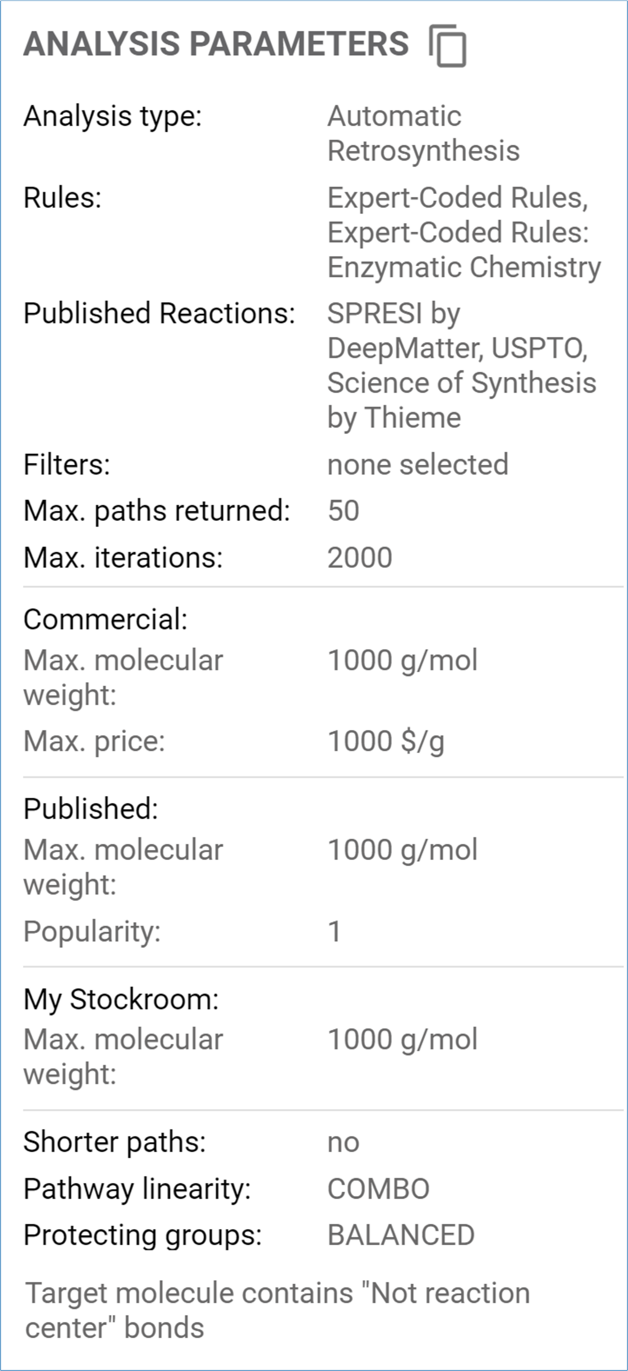The image size is (628, 1371).
Task: Click the Filters none selected value
Action: pyautogui.click(x=418, y=465)
